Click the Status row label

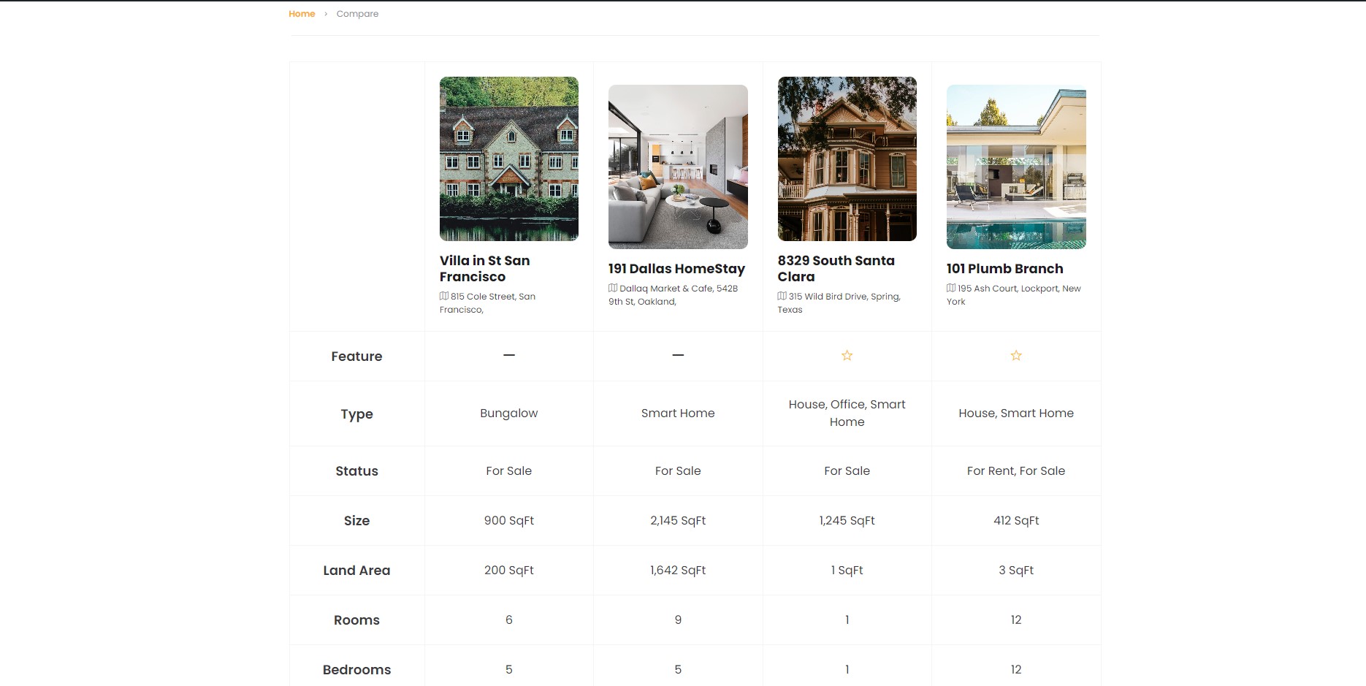356,471
